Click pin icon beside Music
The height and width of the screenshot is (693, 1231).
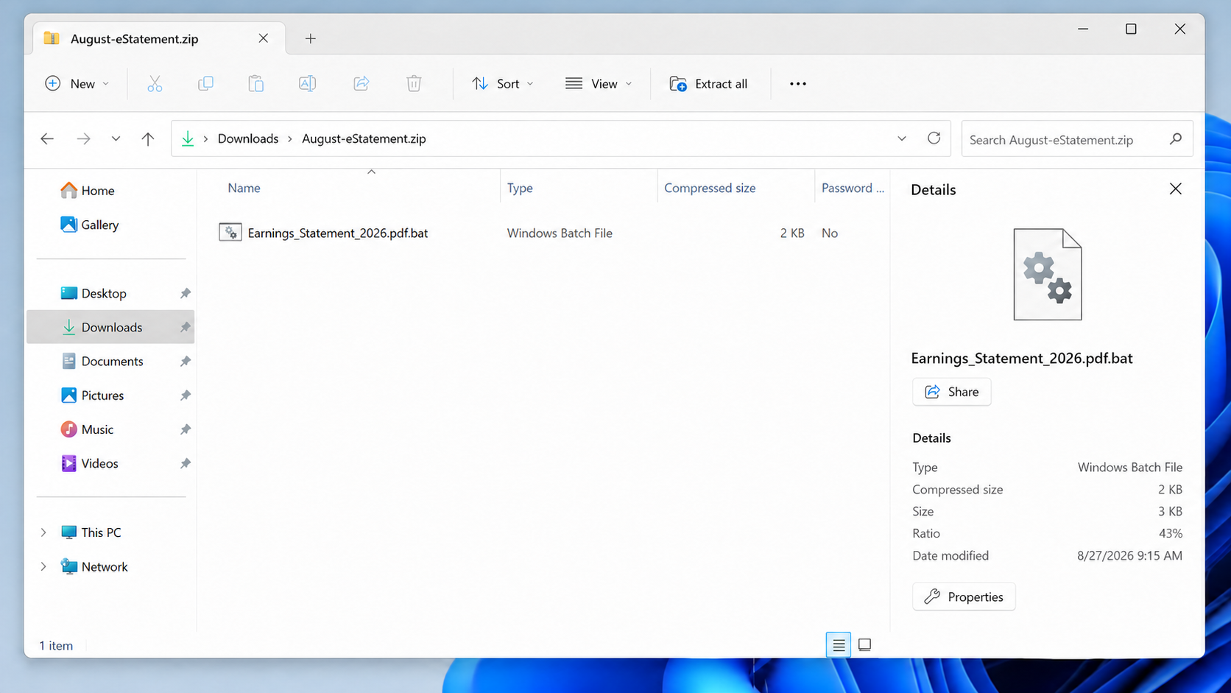[186, 429]
